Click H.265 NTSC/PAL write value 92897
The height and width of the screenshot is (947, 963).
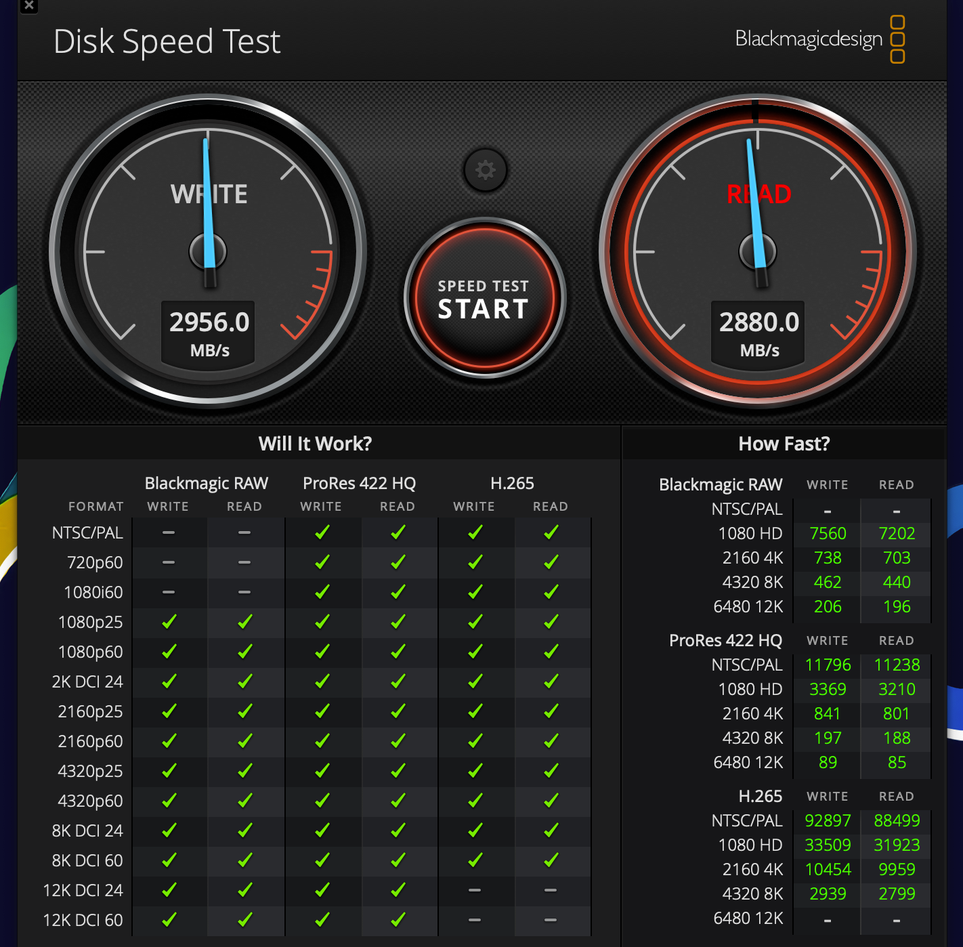(828, 821)
